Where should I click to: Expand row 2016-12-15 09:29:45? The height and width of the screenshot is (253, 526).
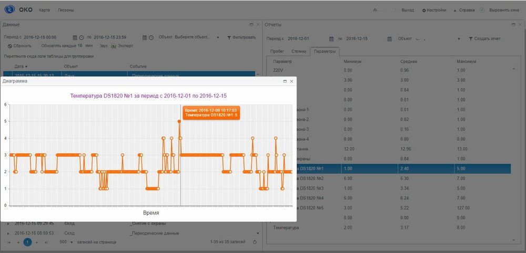pos(8,224)
